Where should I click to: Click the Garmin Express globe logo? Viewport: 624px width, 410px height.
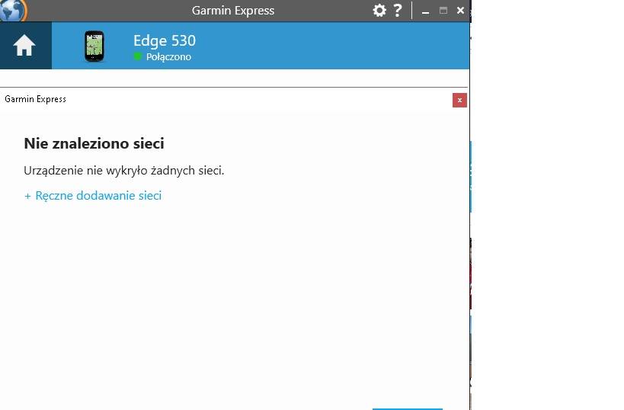pos(13,10)
